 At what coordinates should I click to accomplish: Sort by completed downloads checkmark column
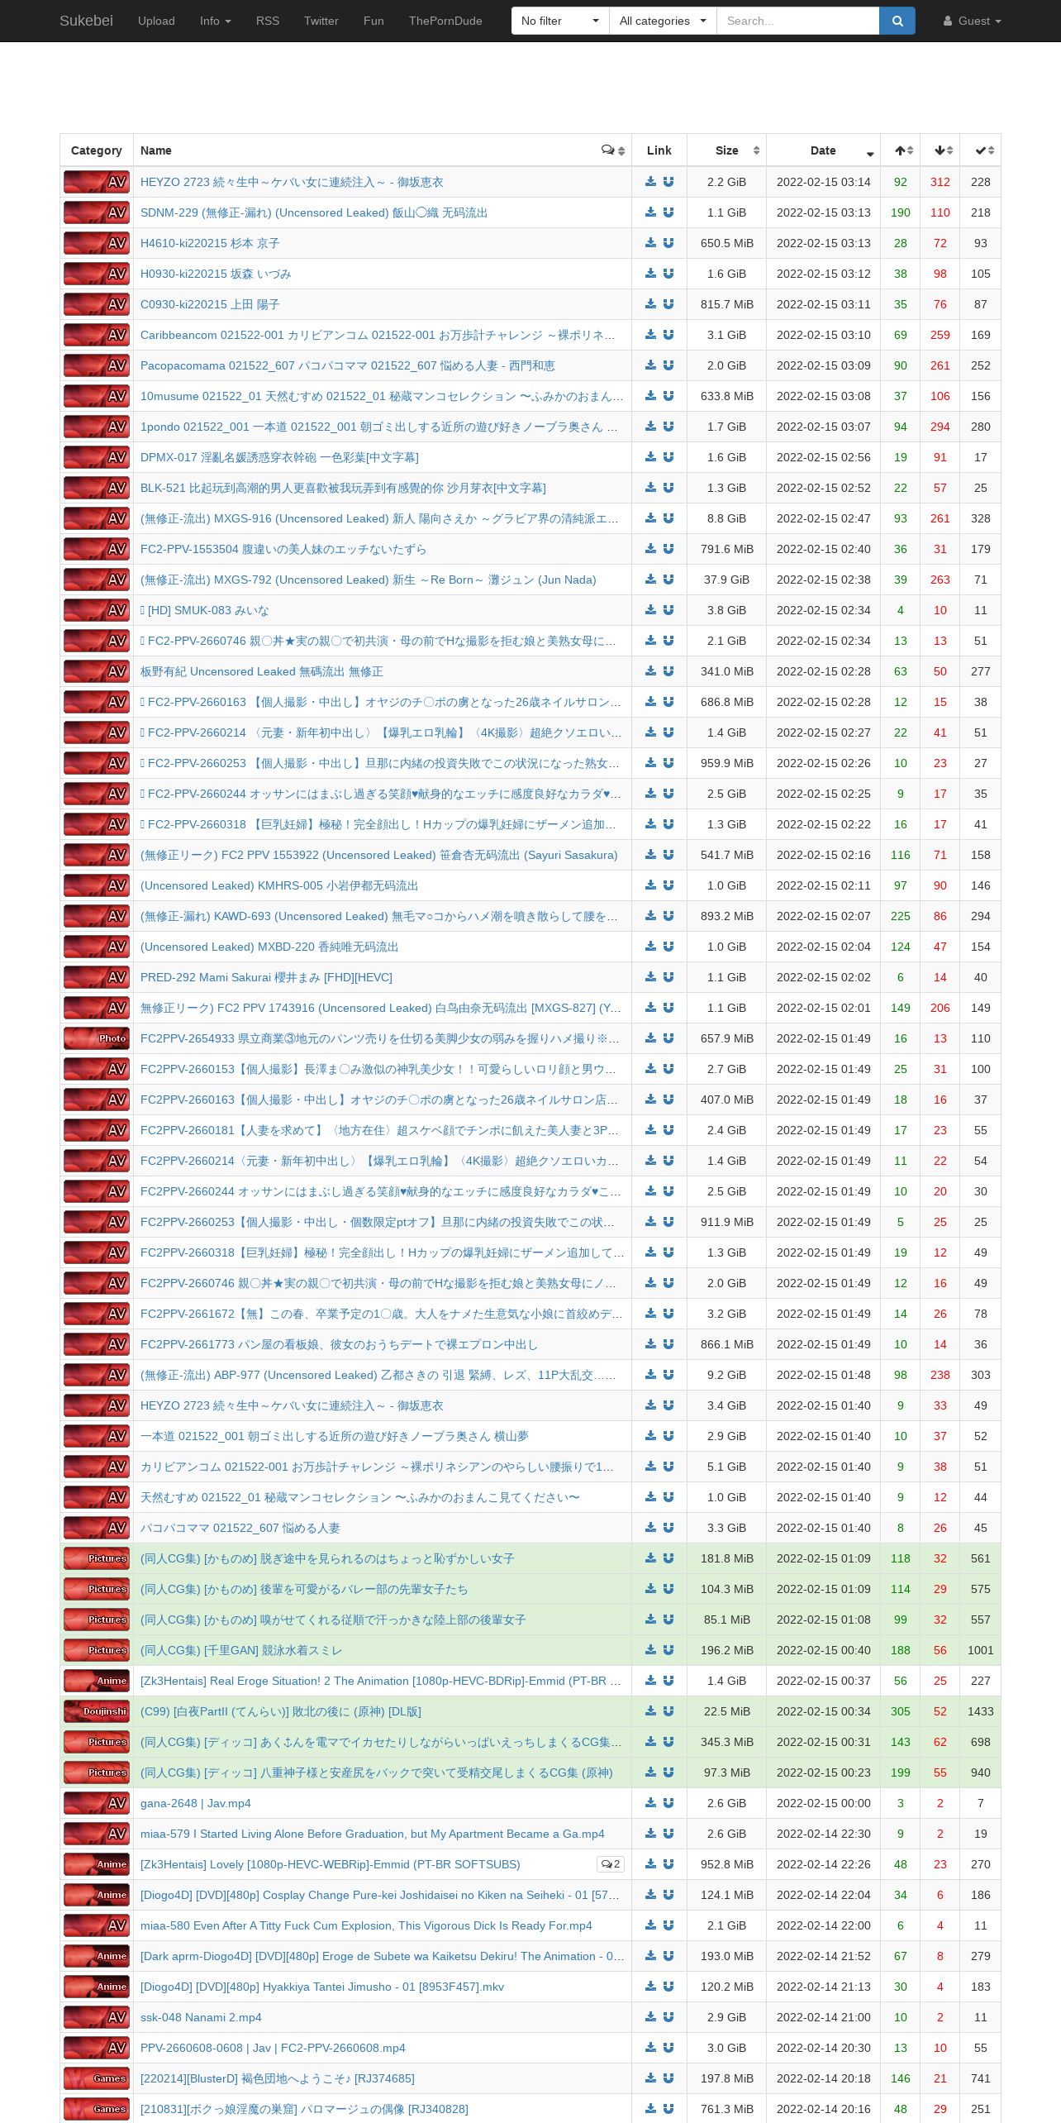click(981, 150)
